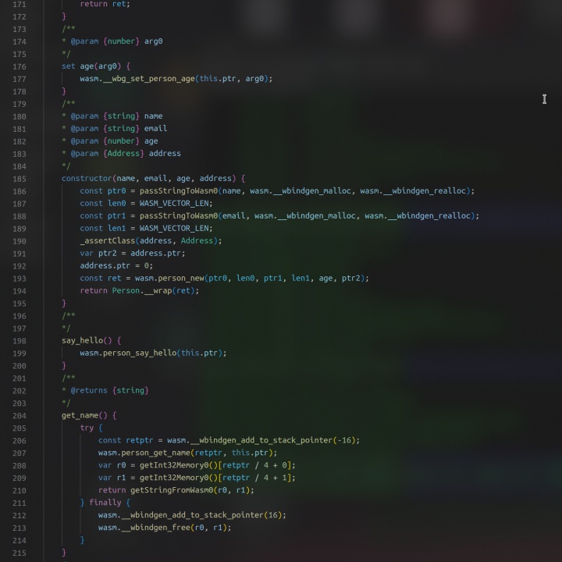
Task: Click '__wbindgen_free' function call
Action: (x=155, y=528)
